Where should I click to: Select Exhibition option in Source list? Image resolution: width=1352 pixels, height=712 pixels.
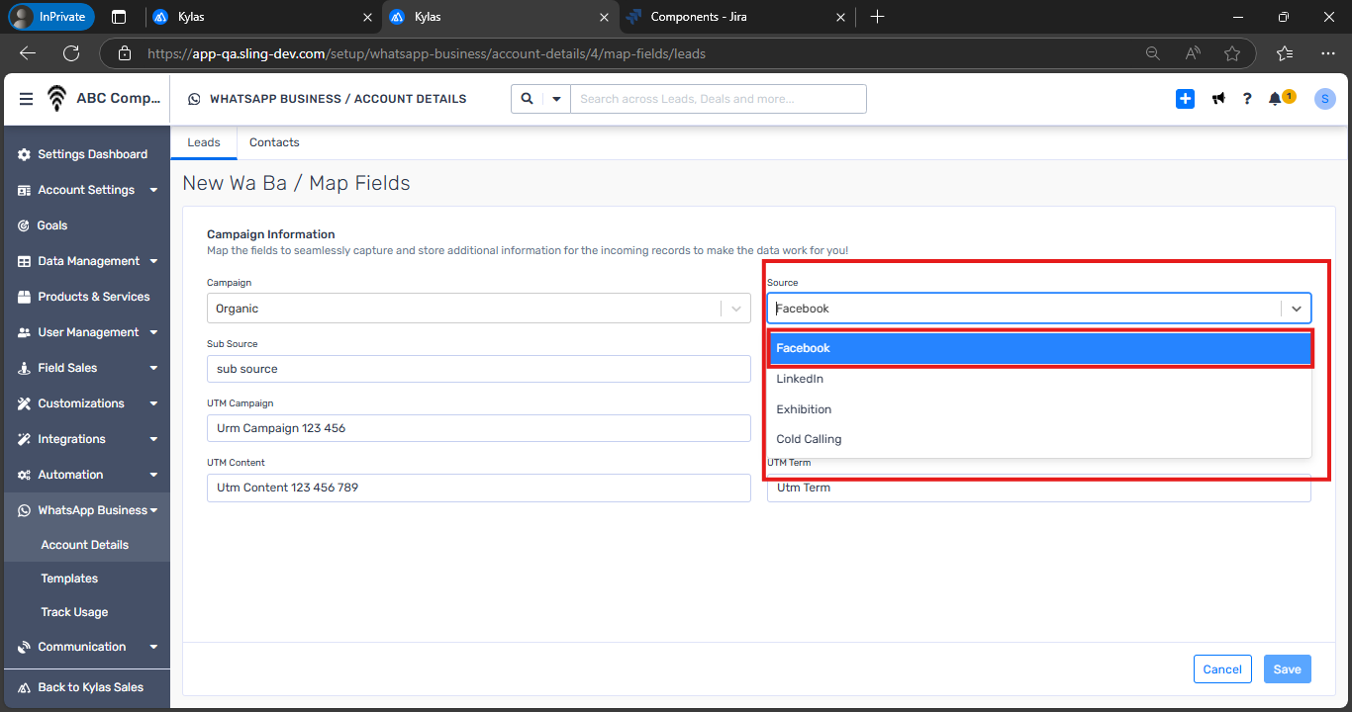point(1040,409)
